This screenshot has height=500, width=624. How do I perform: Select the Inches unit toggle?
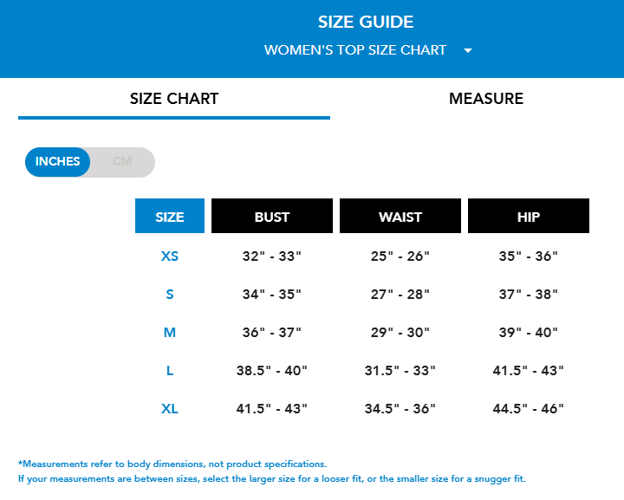58,162
